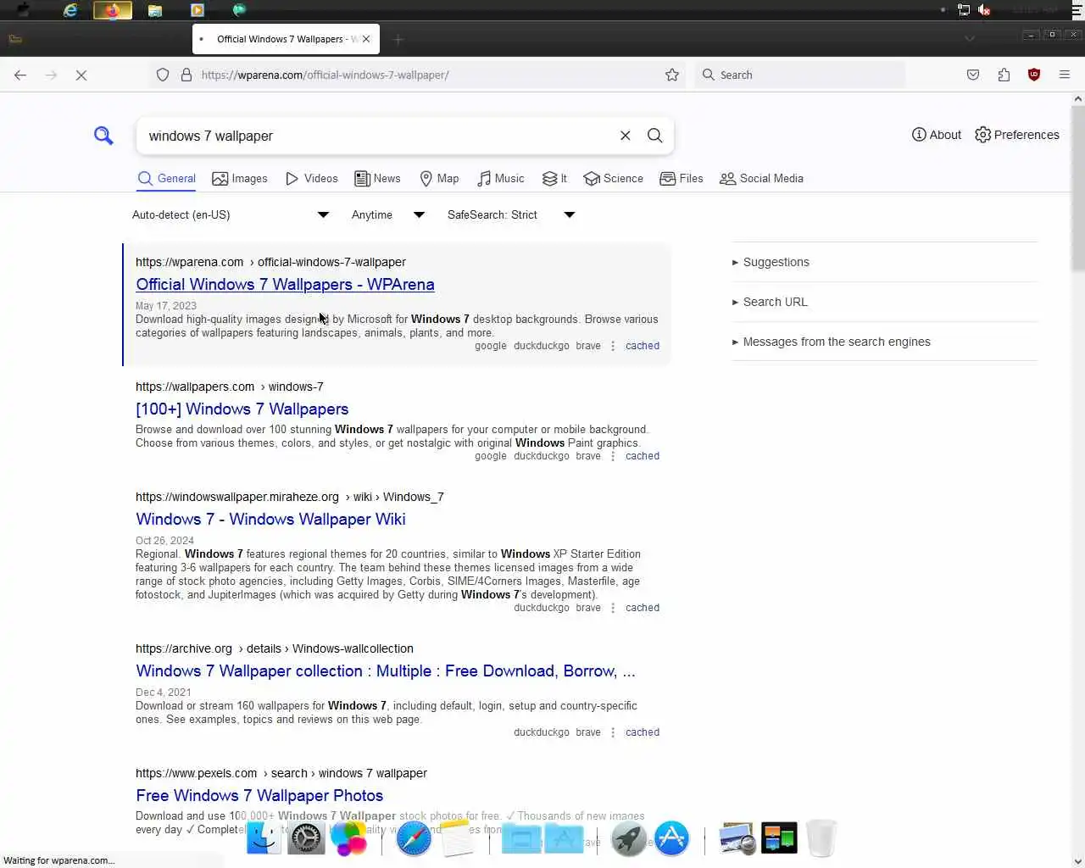Open a new tab with the plus button
The height and width of the screenshot is (868, 1085).
coord(398,39)
